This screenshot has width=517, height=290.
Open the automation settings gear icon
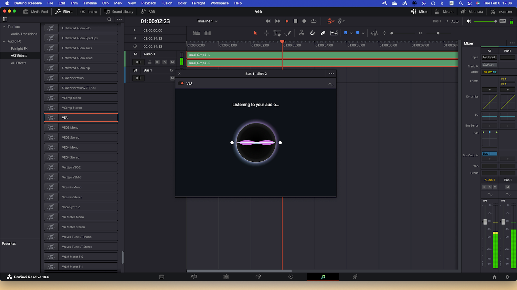(341, 21)
